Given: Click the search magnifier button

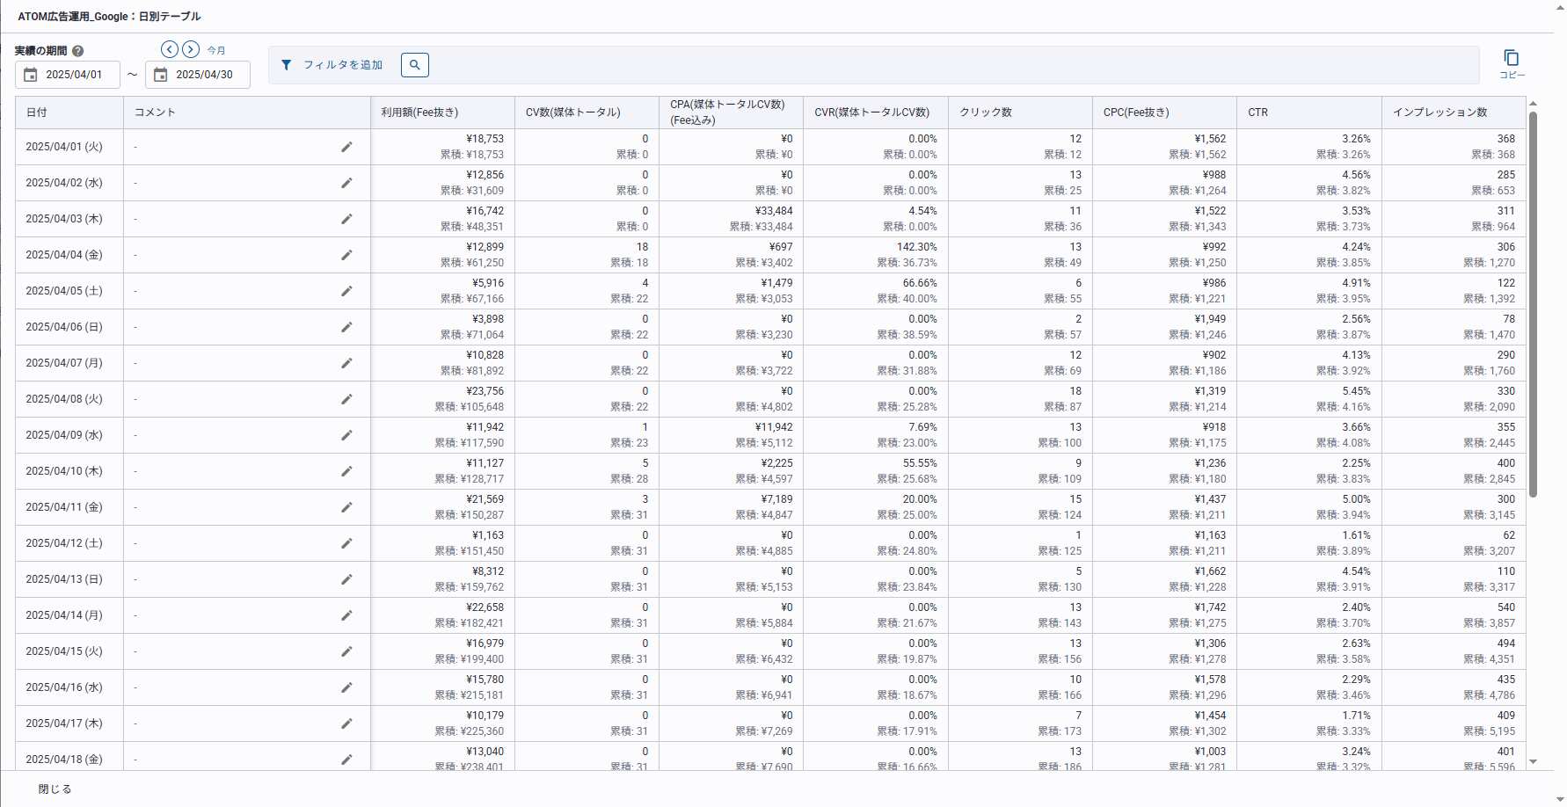Looking at the screenshot, I should point(415,65).
